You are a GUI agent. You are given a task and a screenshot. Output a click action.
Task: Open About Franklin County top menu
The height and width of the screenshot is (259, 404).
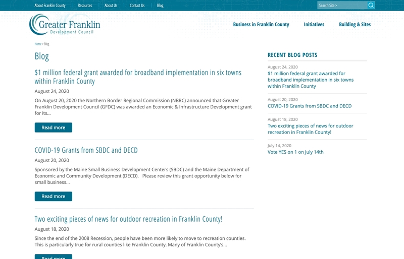50,6
